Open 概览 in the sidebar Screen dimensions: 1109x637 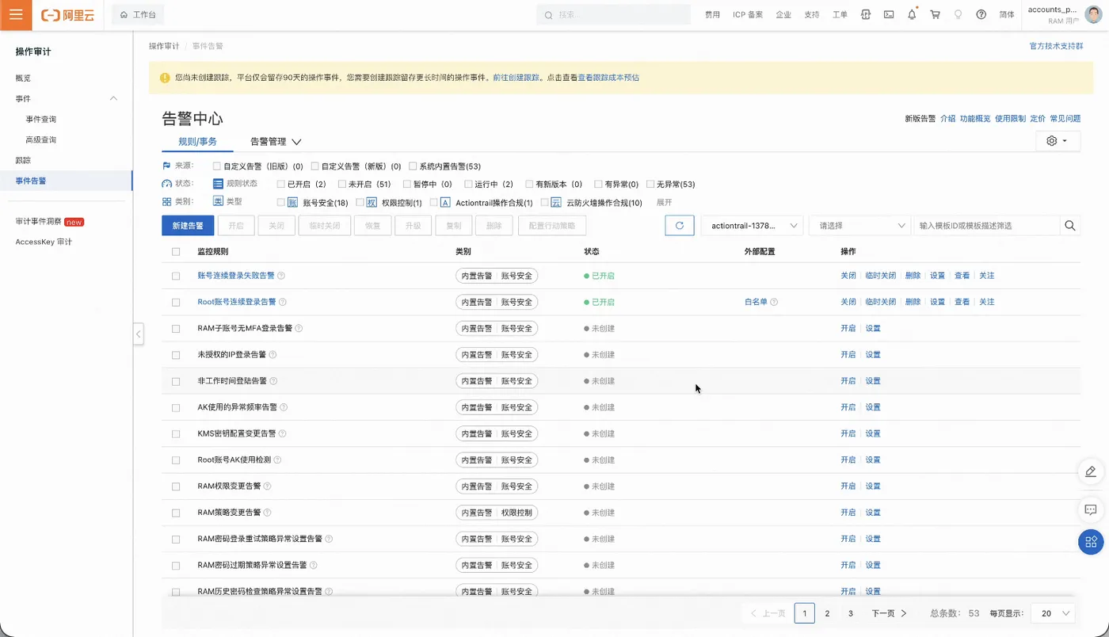23,78
